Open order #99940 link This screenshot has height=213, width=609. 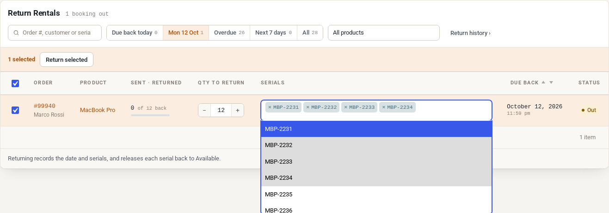(x=44, y=106)
